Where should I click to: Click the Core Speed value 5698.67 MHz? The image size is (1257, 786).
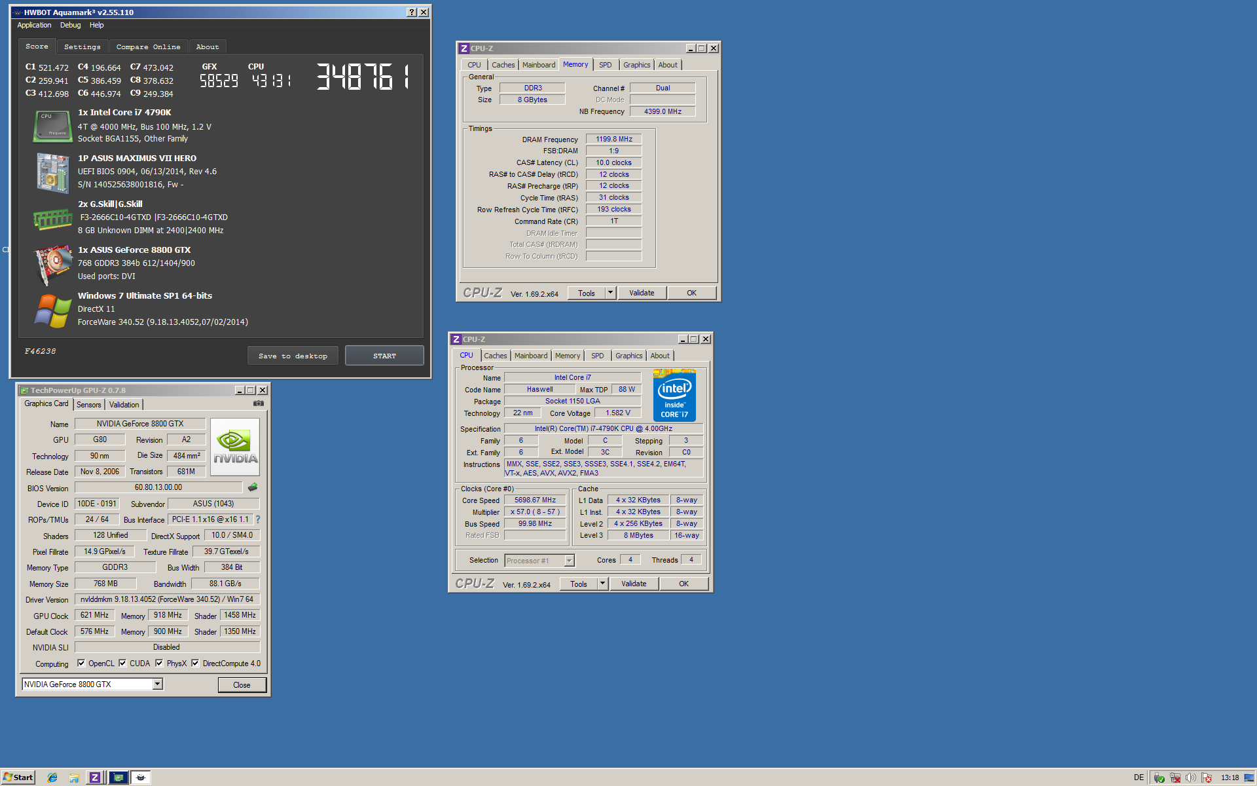535,500
